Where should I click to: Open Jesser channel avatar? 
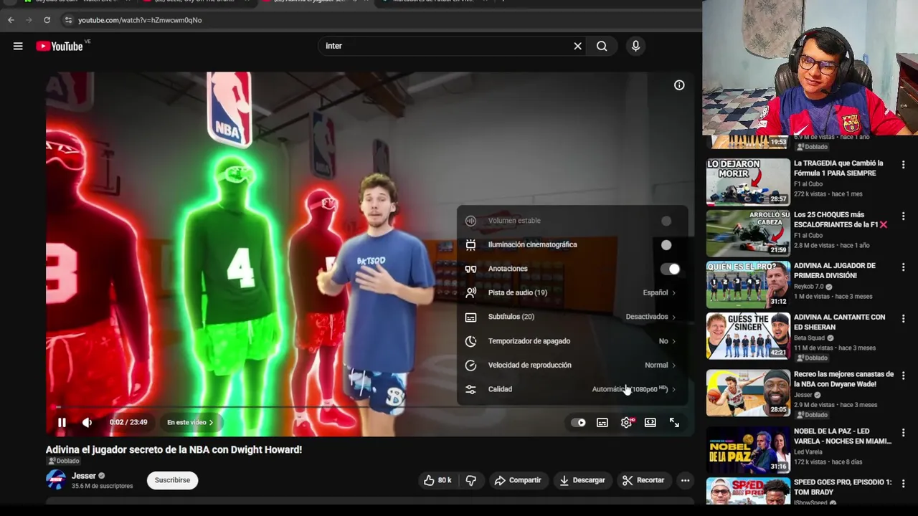pos(56,480)
